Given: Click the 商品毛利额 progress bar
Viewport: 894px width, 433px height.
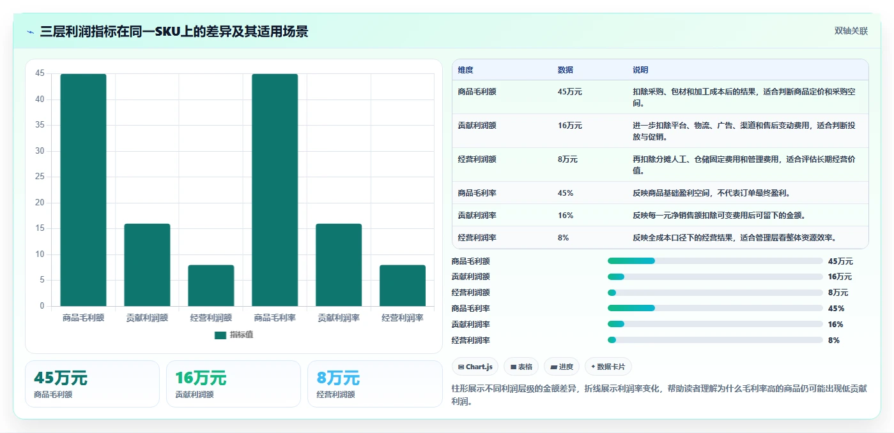Looking at the screenshot, I should [715, 261].
